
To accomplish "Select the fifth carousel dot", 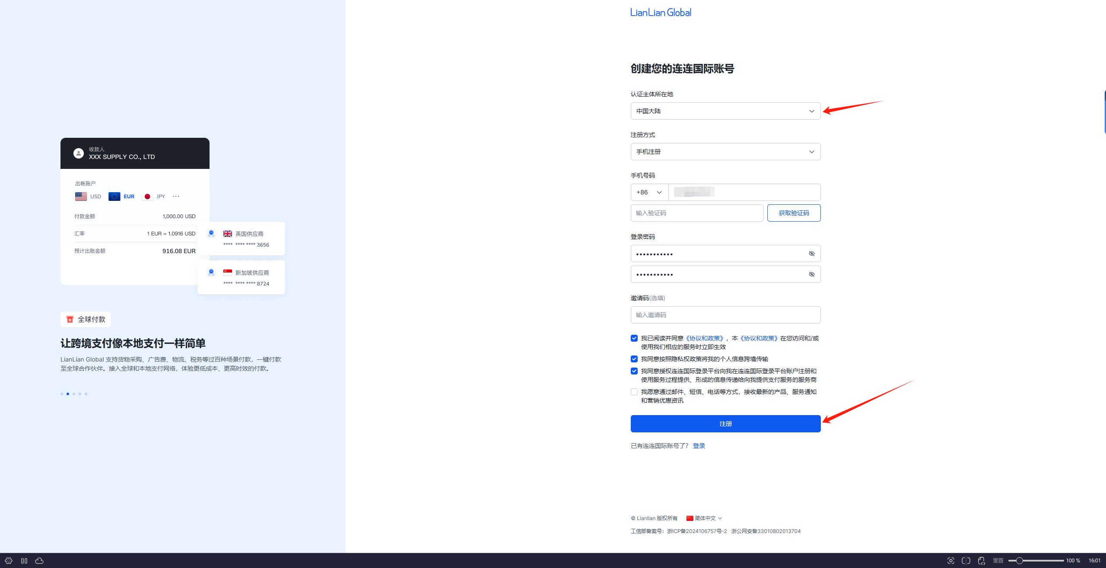I will pos(86,394).
